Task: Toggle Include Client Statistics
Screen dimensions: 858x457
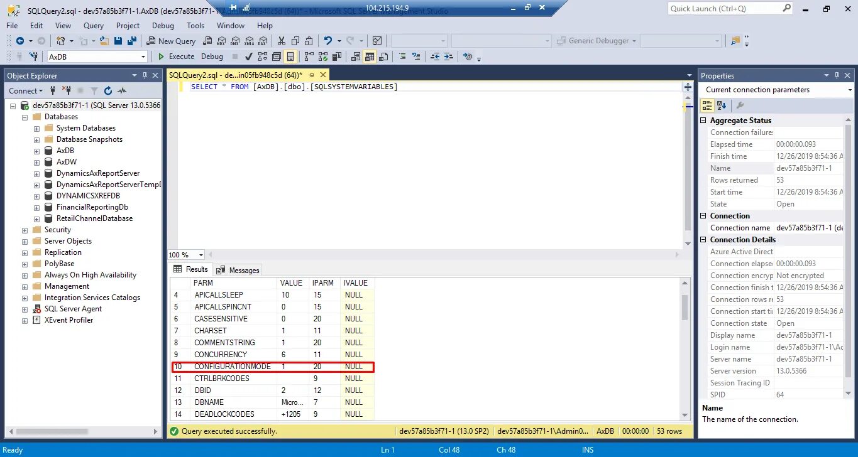Action: click(x=336, y=56)
